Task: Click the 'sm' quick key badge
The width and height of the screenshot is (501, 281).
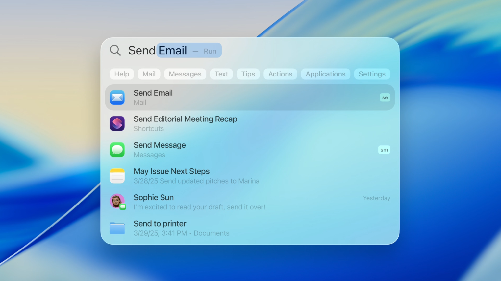Action: (x=384, y=150)
